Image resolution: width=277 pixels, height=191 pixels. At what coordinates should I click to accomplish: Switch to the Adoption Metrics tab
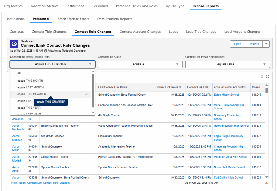coord(44,6)
